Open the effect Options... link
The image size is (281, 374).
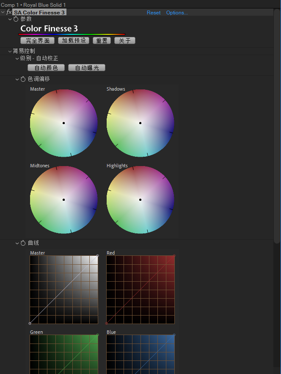click(x=177, y=13)
